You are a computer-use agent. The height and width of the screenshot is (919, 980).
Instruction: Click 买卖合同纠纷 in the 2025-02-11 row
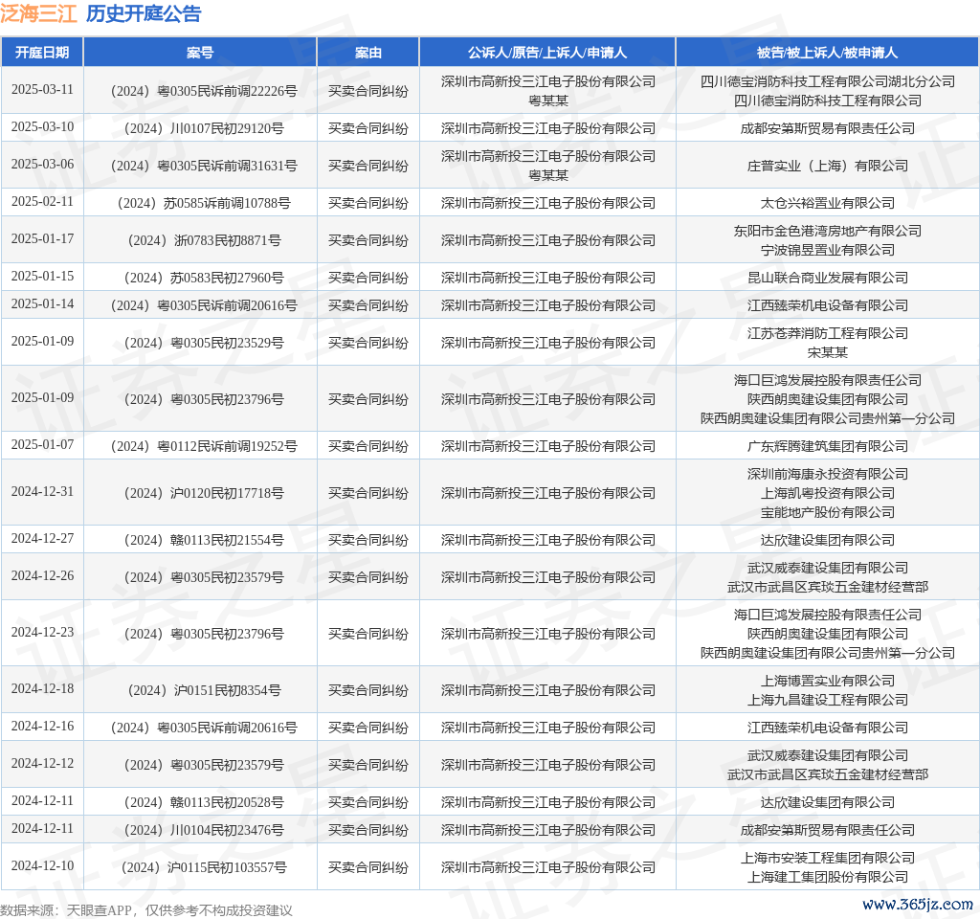pos(368,203)
